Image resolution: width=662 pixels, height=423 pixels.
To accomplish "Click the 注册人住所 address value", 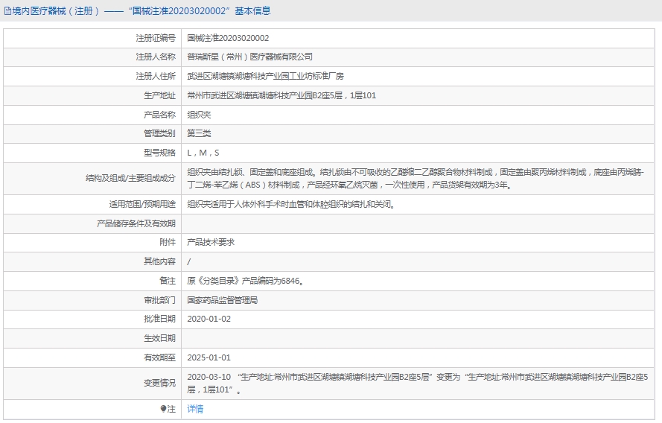I will pos(265,76).
